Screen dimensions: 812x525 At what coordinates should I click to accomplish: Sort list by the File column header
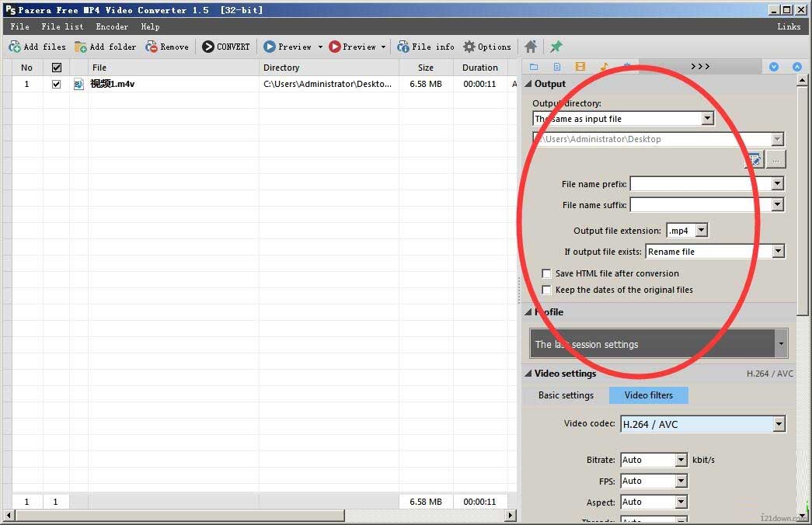pos(173,68)
